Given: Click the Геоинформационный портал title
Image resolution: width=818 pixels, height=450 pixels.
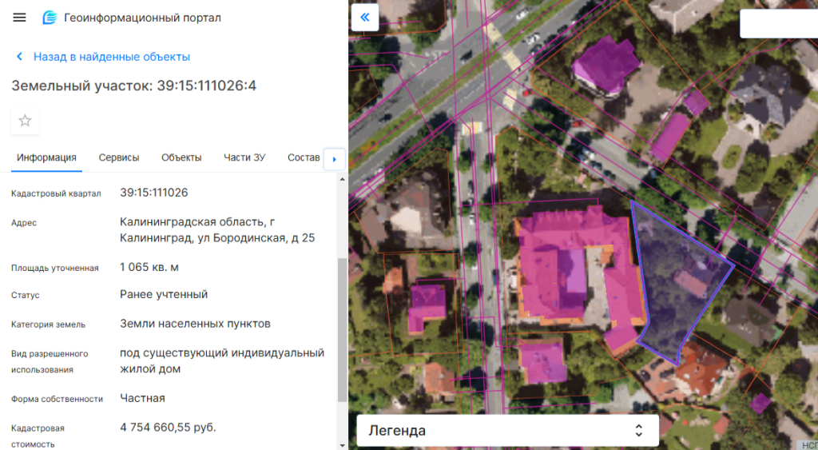Looking at the screenshot, I should [x=142, y=18].
